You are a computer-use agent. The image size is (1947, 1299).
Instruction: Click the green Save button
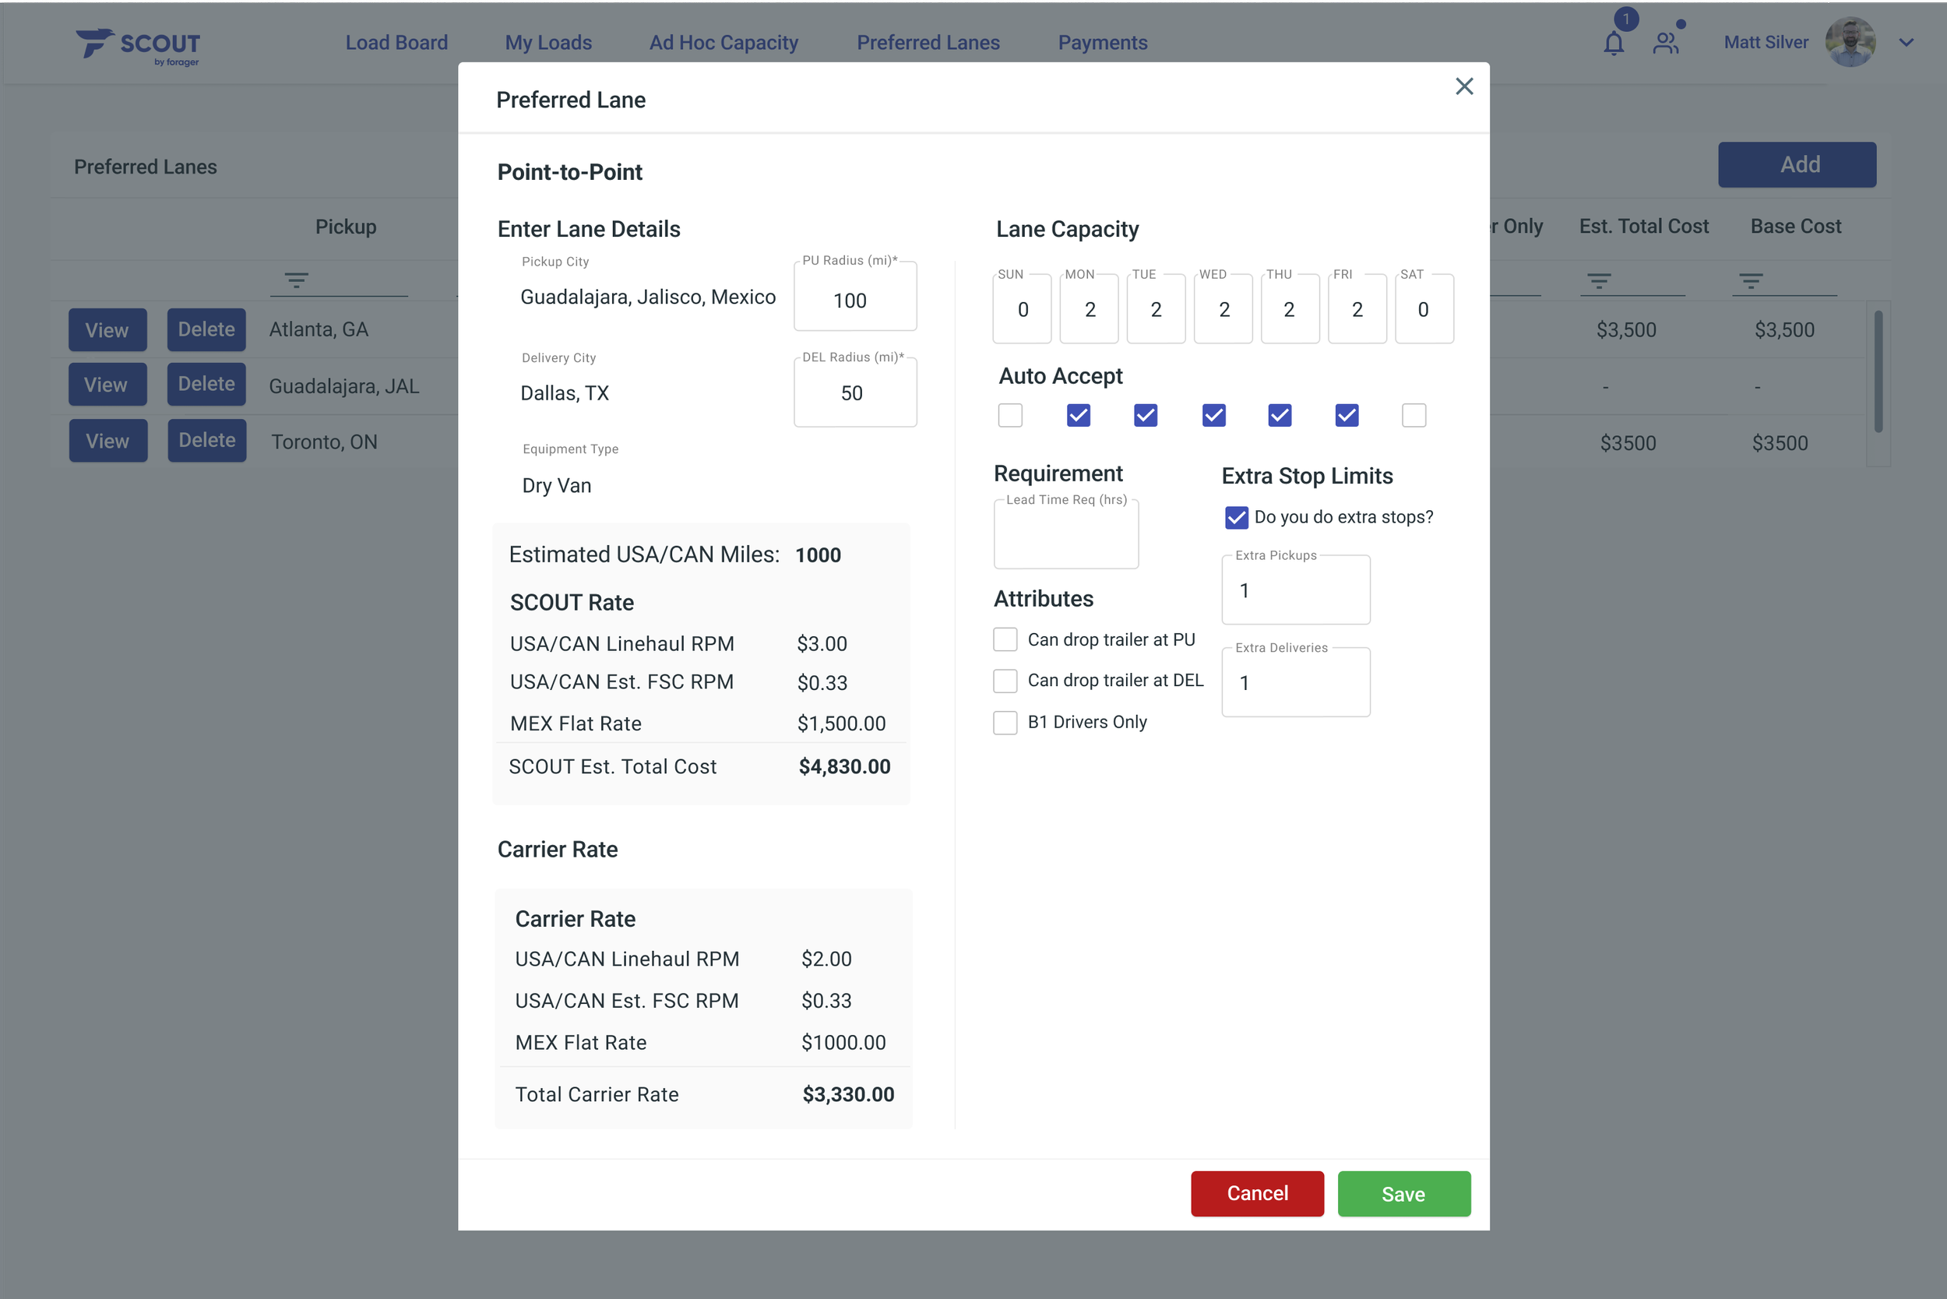click(x=1403, y=1194)
